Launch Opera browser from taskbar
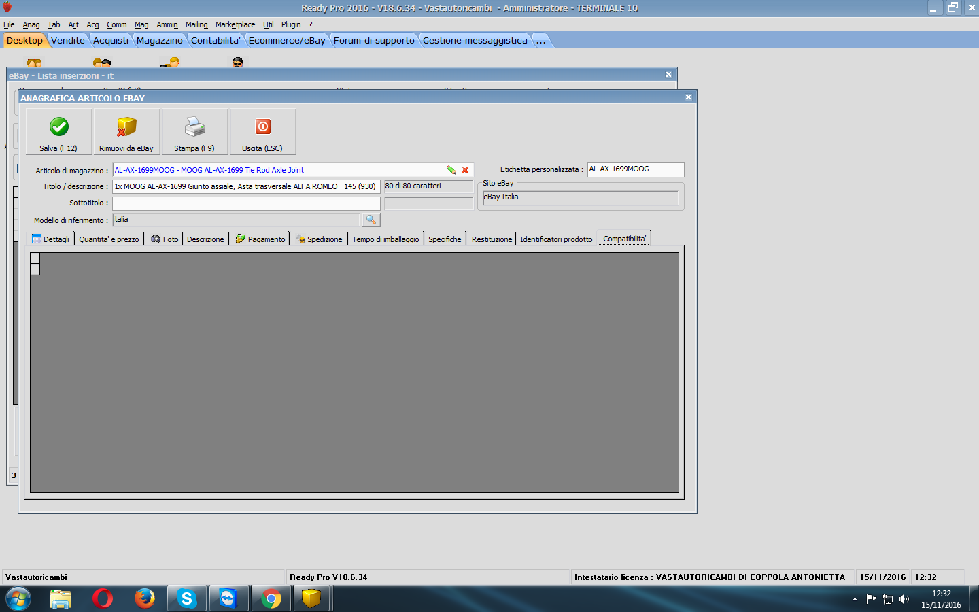979x612 pixels. 103,599
